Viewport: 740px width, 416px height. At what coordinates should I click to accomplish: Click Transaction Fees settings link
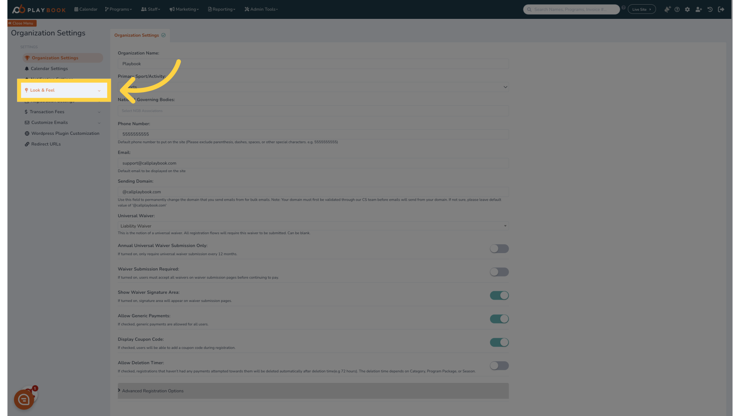(47, 112)
